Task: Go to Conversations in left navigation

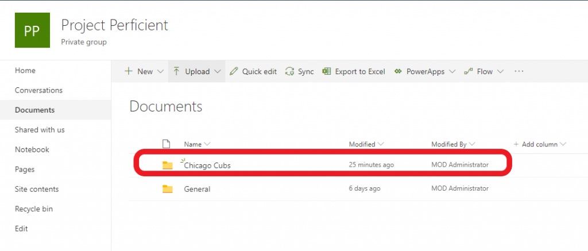Action: [x=38, y=90]
